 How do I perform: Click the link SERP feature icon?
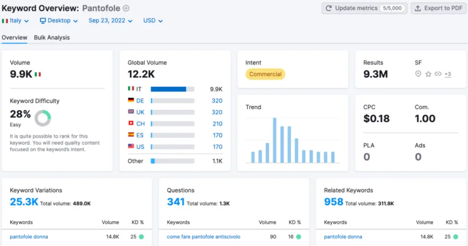click(x=438, y=74)
